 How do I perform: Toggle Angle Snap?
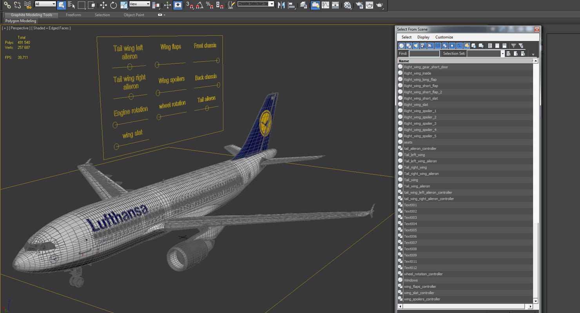coord(199,5)
